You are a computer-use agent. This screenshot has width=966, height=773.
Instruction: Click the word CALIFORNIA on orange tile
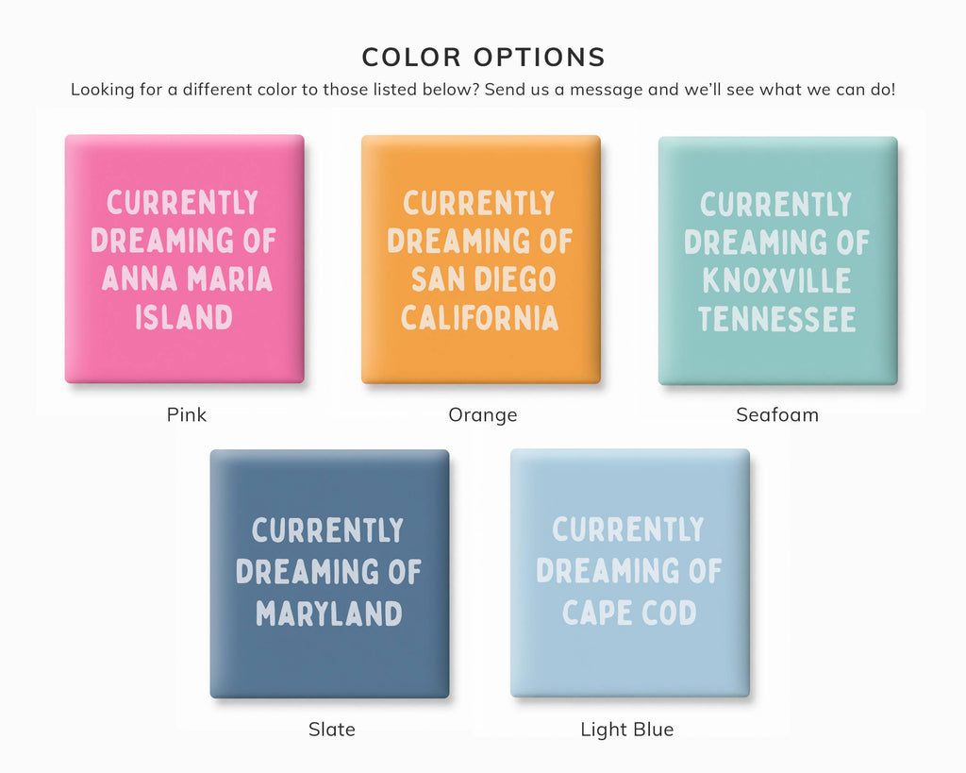pyautogui.click(x=480, y=318)
